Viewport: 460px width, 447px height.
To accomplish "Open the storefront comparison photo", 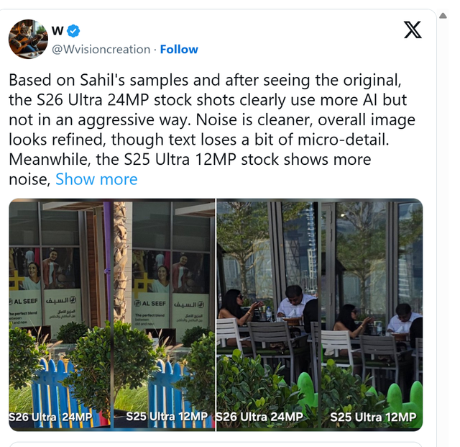I will click(x=111, y=314).
